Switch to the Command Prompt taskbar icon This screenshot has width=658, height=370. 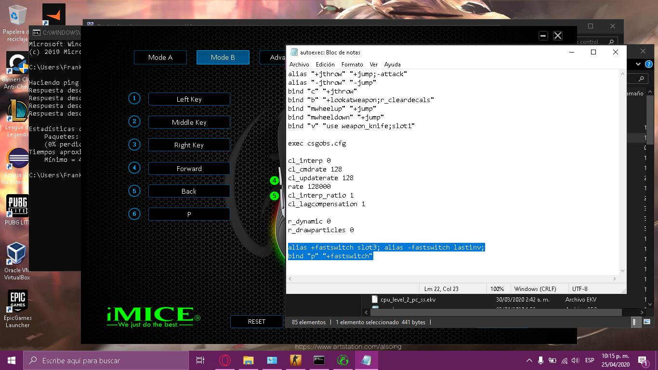(318, 360)
